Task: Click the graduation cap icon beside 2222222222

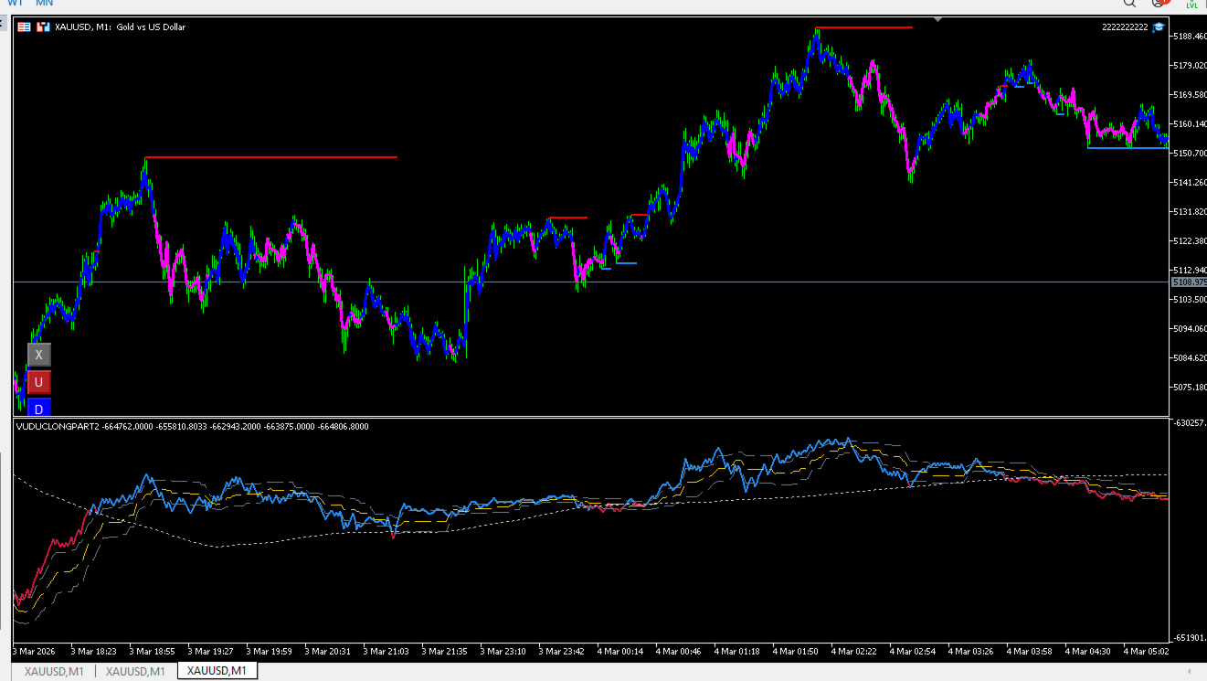Action: 1159,27
